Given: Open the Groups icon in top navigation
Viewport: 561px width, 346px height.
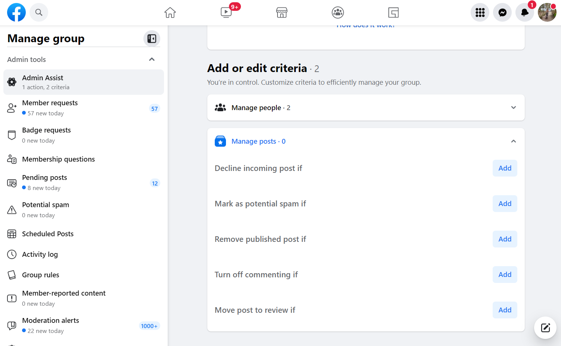Looking at the screenshot, I should coord(338,12).
